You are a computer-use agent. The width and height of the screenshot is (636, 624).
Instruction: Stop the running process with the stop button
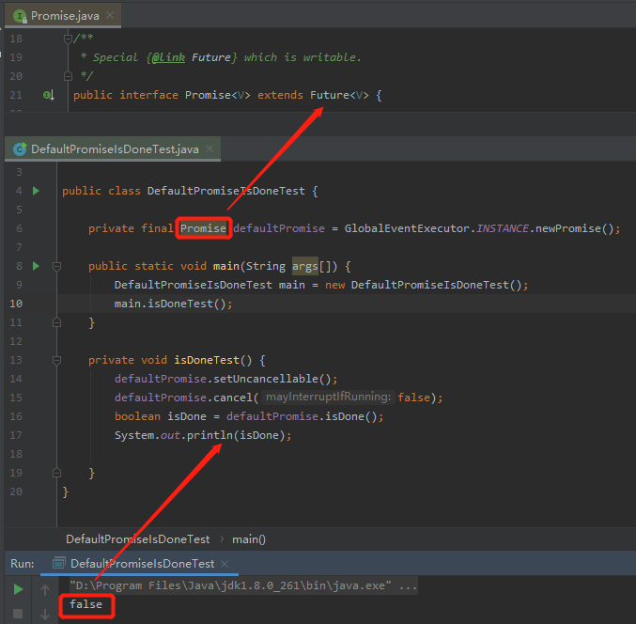tap(18, 614)
